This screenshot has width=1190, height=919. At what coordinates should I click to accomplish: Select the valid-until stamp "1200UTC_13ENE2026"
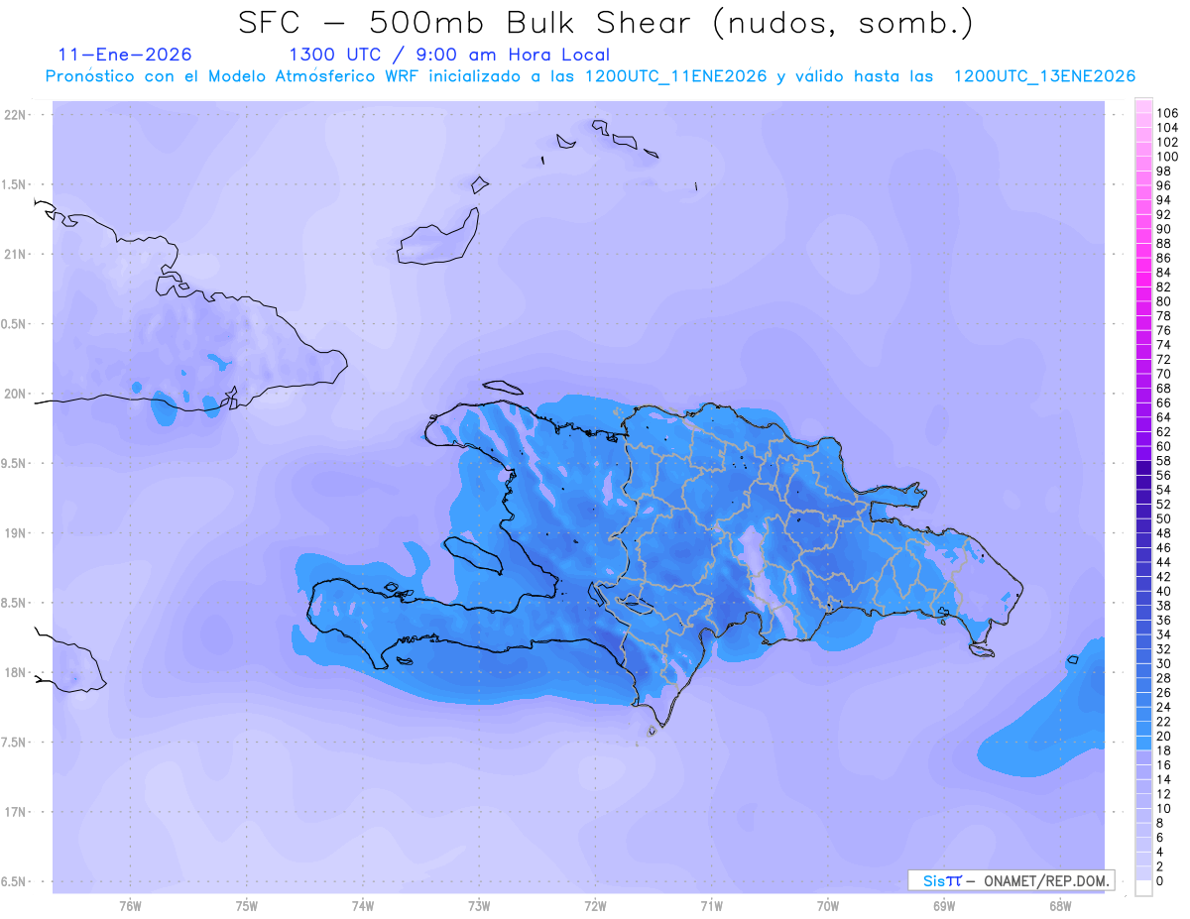tap(1044, 76)
